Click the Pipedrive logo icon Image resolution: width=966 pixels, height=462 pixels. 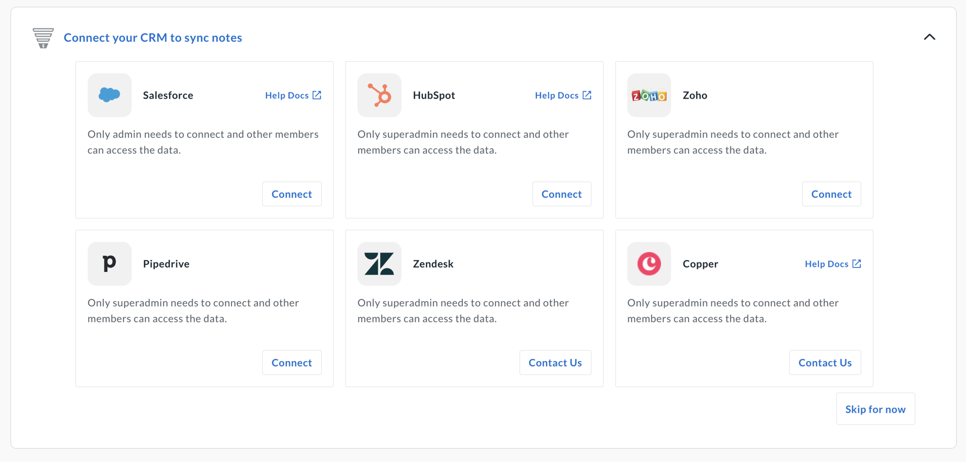[x=110, y=264]
